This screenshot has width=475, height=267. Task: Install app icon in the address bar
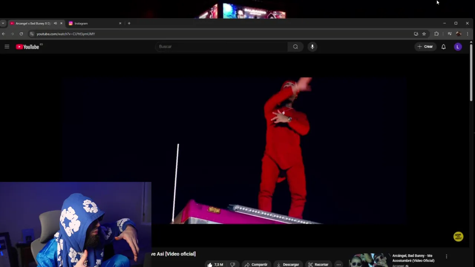tap(416, 34)
